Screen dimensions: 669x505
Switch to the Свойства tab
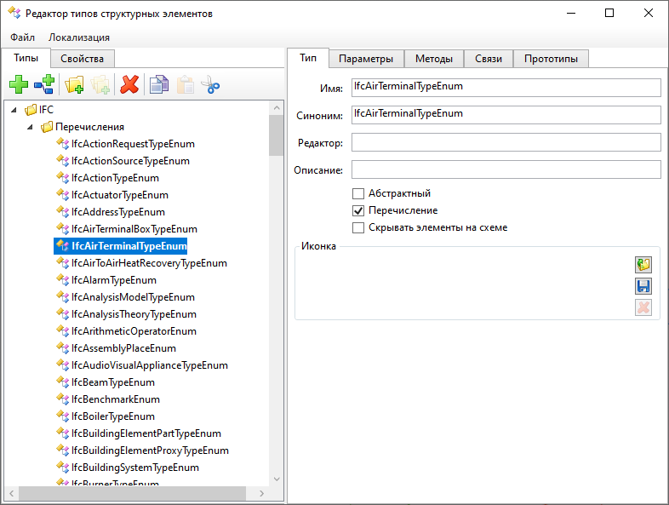83,59
